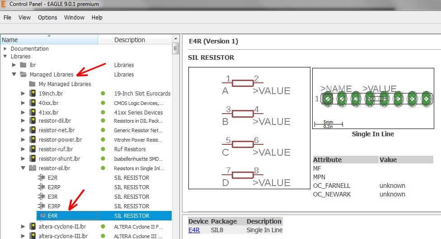
Task: Click the tree panel scrollbar up arrow
Action: pos(175,38)
